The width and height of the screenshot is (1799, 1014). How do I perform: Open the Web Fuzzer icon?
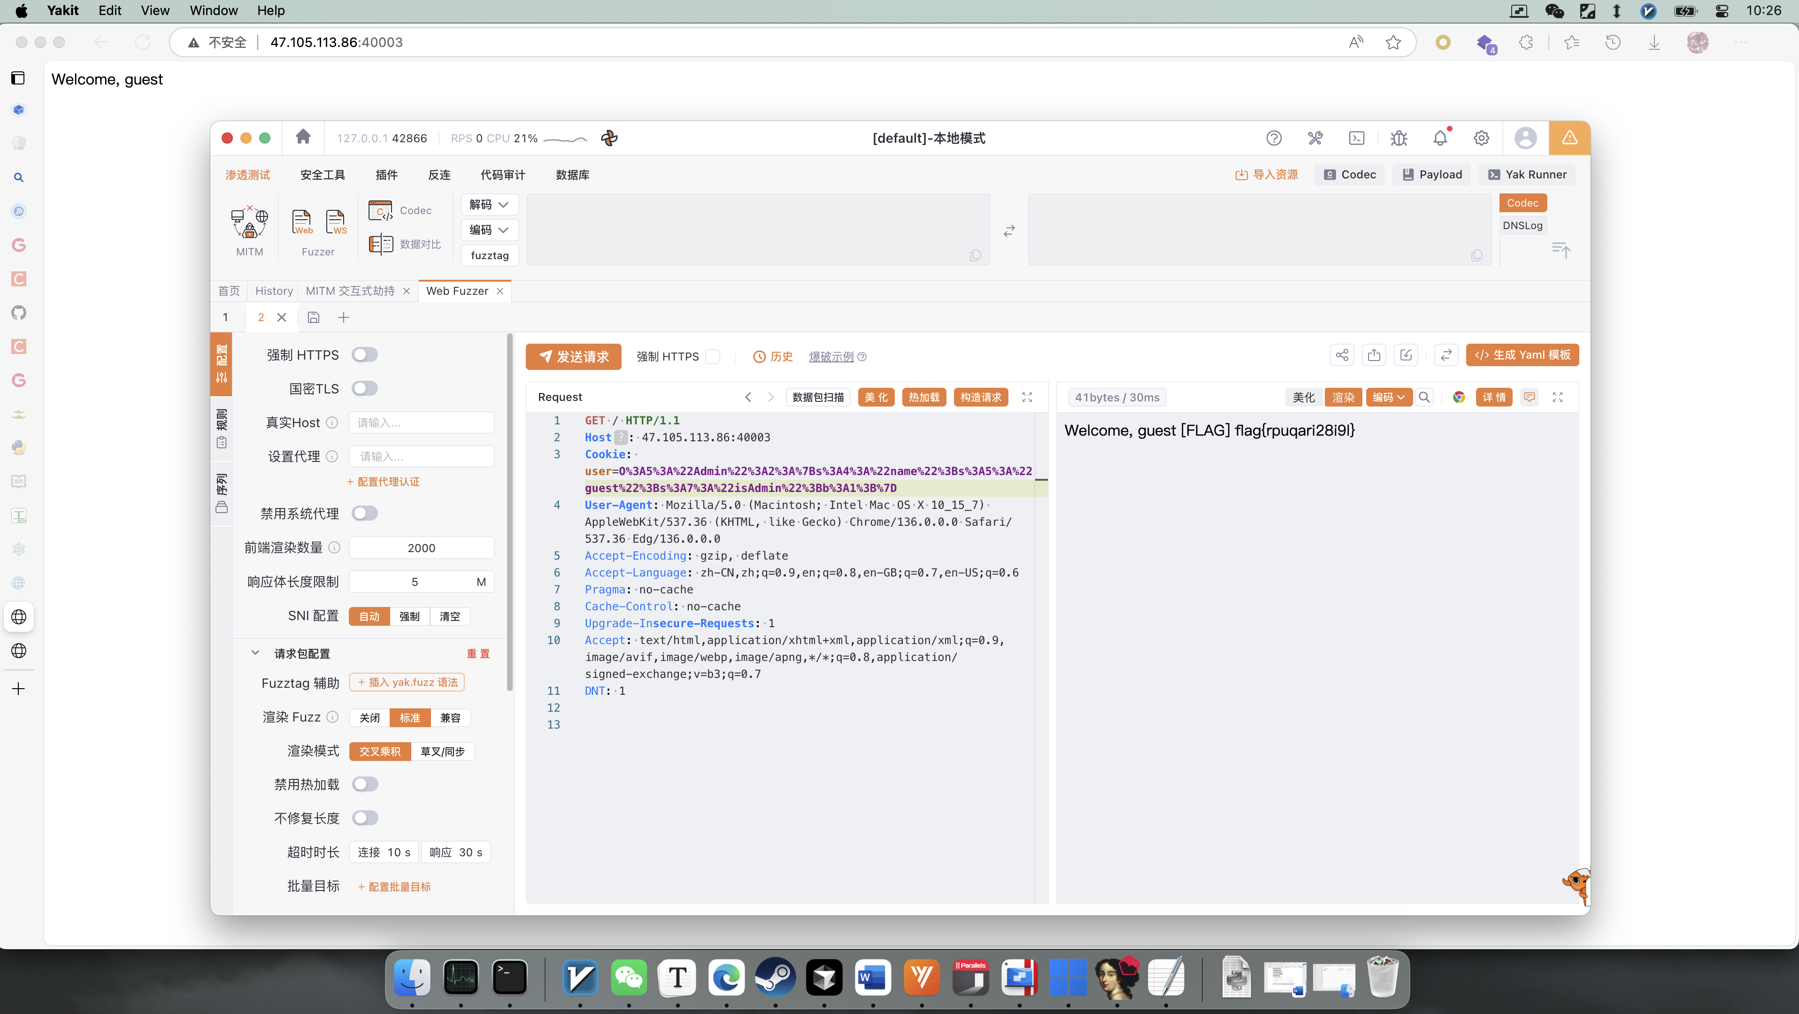[302, 222]
